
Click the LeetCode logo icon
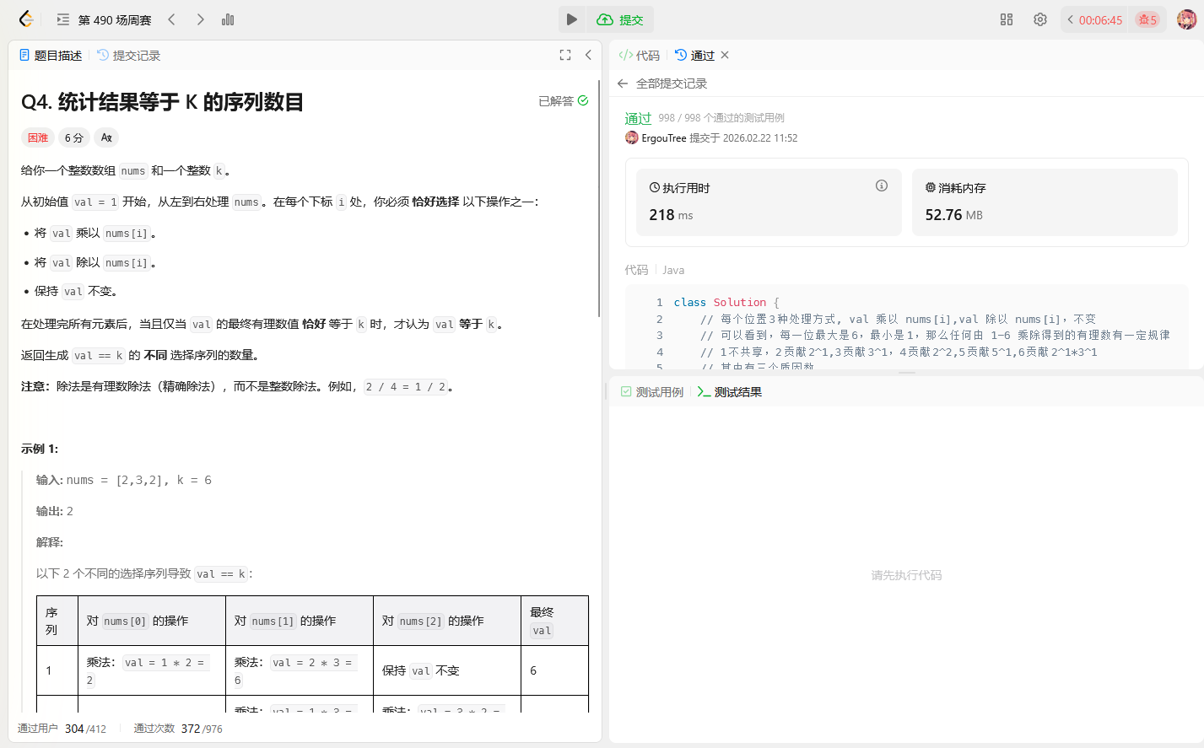(26, 19)
